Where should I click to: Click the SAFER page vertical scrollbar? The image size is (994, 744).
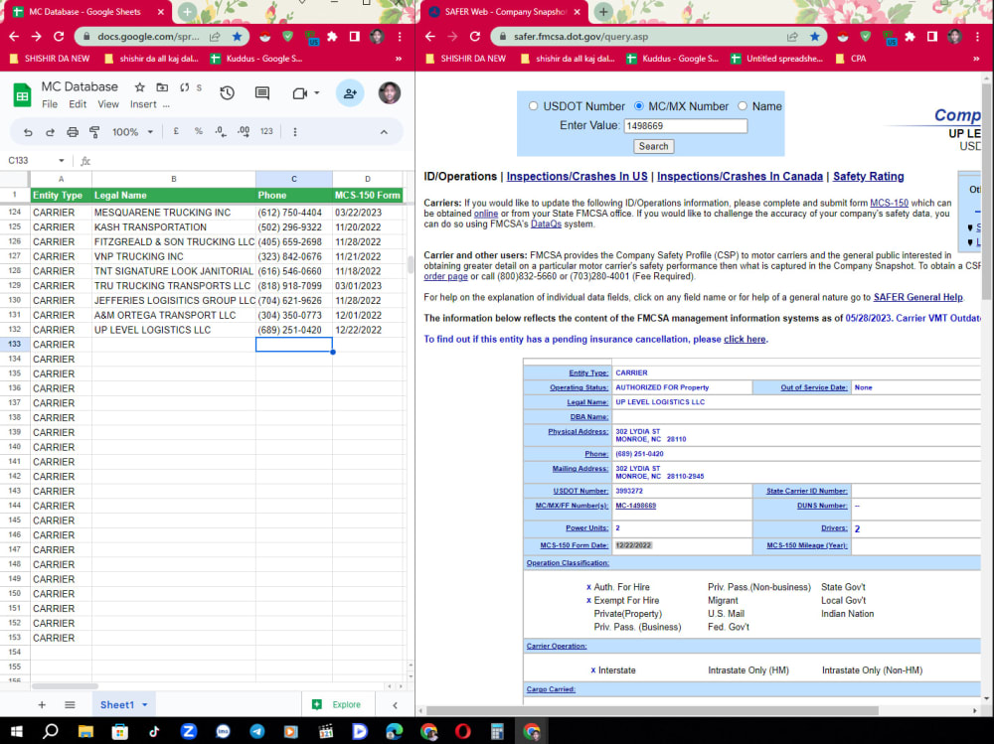point(986,190)
